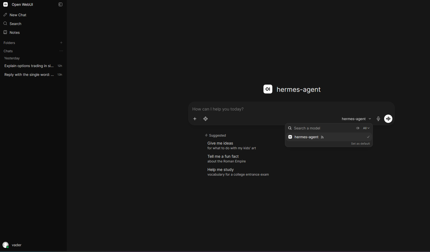Collapse the sidebar with the panel icon
430x252 pixels.
point(60,4)
